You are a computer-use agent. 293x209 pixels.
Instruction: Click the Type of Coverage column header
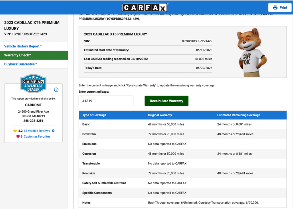(x=94, y=115)
